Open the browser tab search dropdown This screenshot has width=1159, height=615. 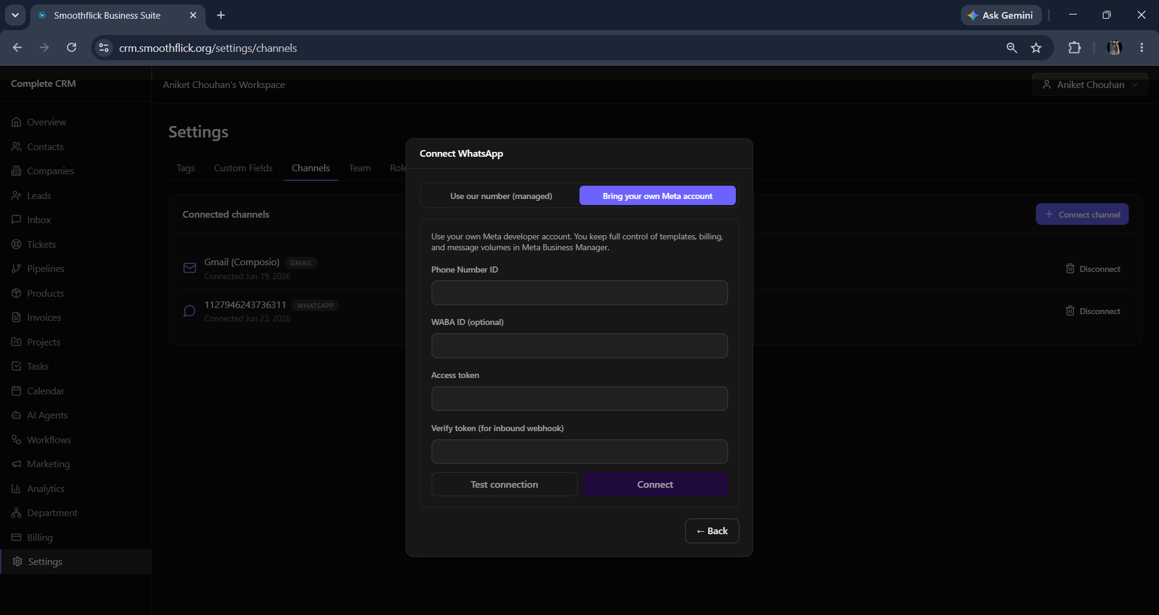point(15,15)
